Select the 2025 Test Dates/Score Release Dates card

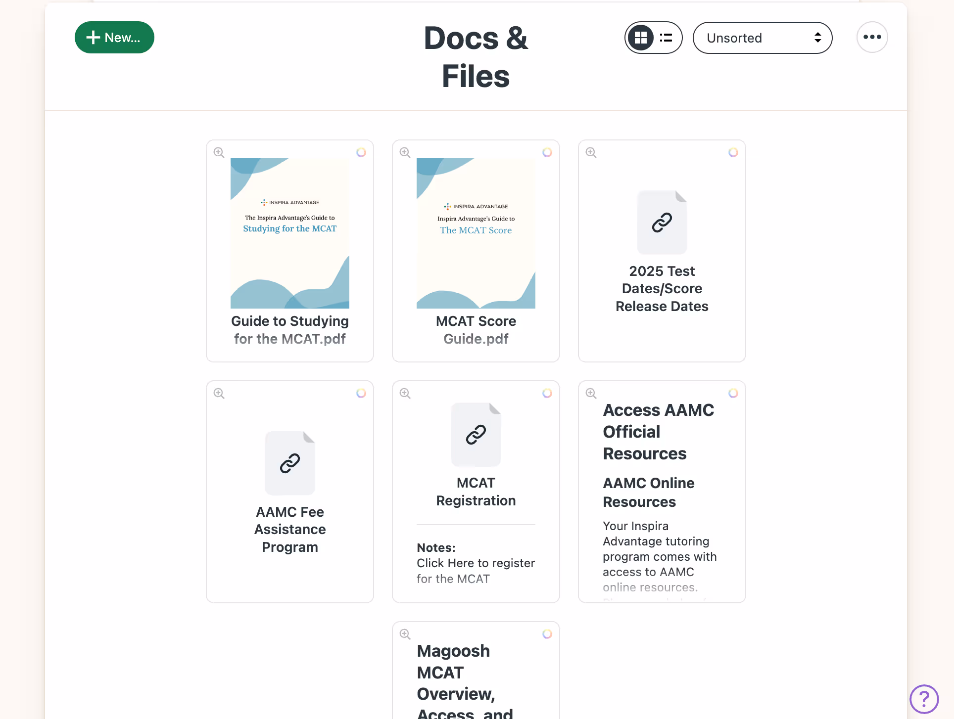click(x=662, y=288)
